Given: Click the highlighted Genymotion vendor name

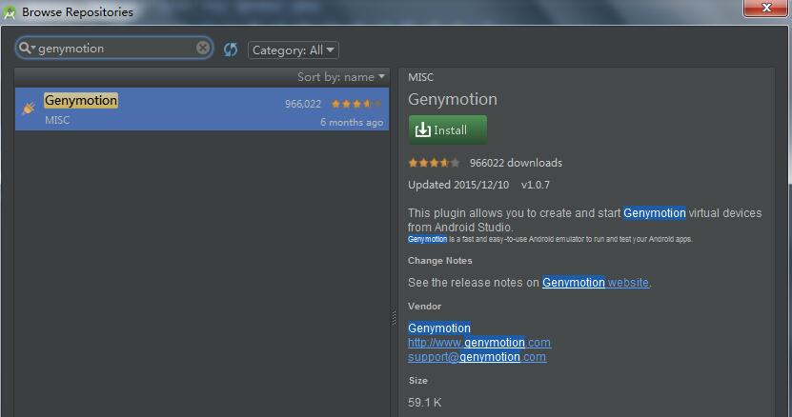Looking at the screenshot, I should (439, 328).
